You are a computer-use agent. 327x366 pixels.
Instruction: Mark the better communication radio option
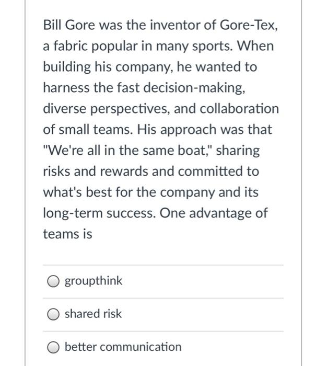[x=53, y=347]
